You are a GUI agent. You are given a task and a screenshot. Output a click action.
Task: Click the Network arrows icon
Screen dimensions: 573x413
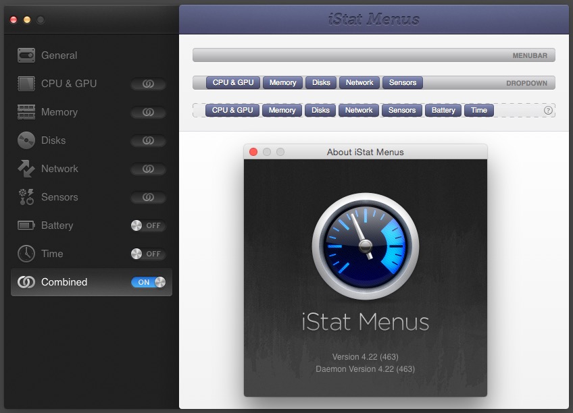[26, 169]
